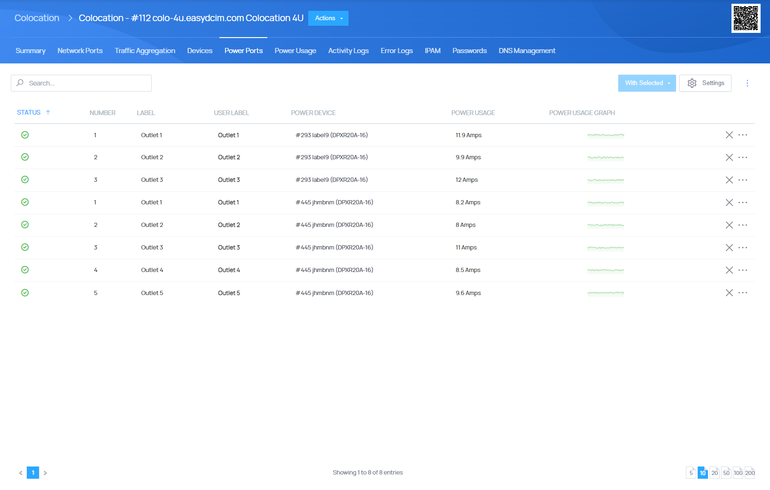This screenshot has width=770, height=490.
Task: Show 20 entries per page
Action: point(715,473)
